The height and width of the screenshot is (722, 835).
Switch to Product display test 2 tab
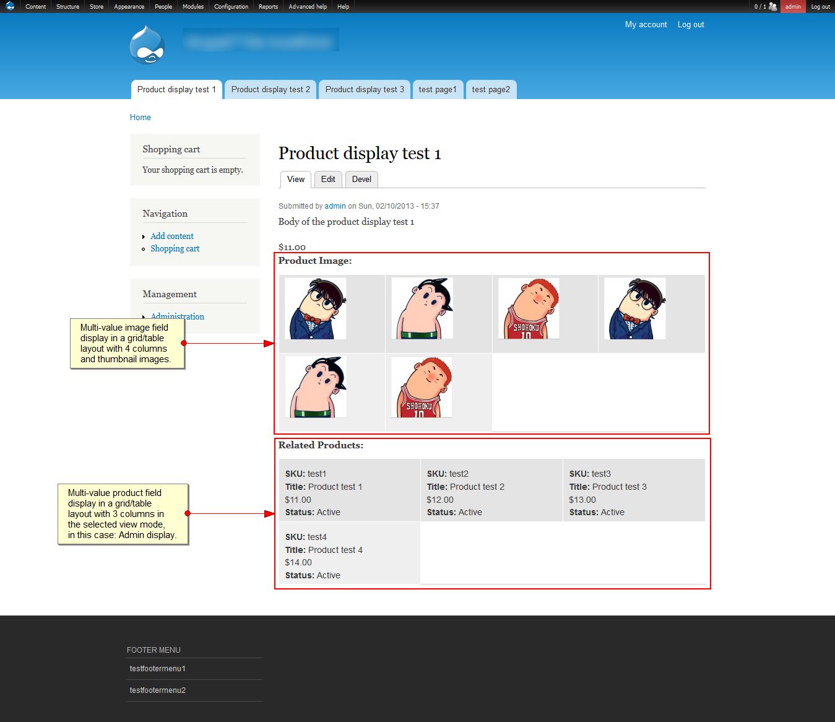coord(270,90)
